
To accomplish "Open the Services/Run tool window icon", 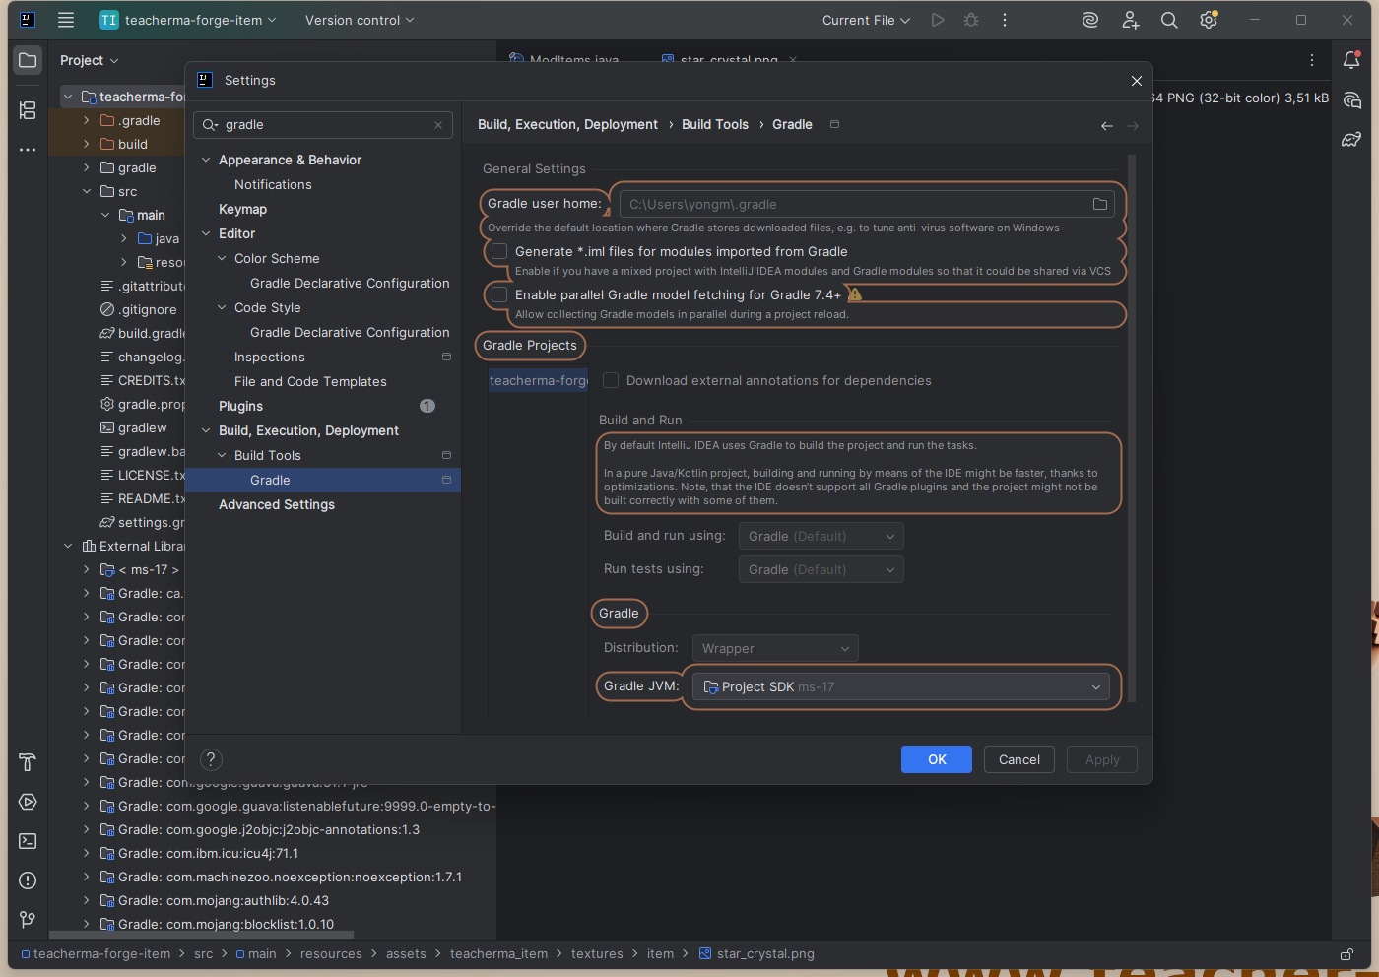I will pyautogui.click(x=28, y=802).
